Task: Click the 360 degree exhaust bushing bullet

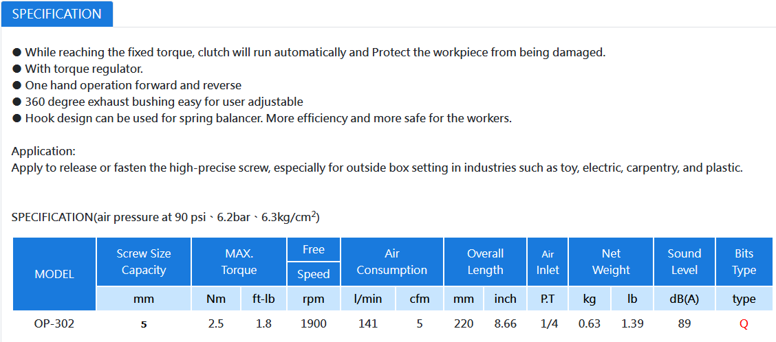Action: click(x=158, y=102)
